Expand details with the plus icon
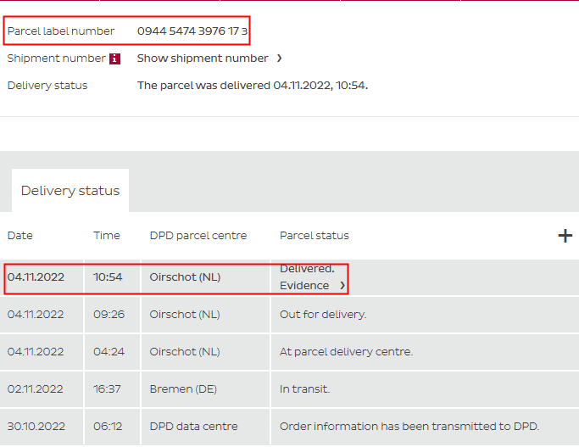Screen dimensions: 579x447 click(x=565, y=236)
